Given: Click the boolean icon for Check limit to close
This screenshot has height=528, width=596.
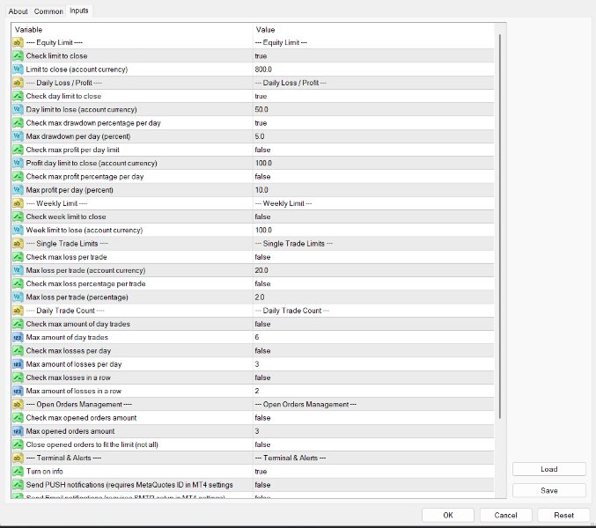Looking at the screenshot, I should (18, 55).
